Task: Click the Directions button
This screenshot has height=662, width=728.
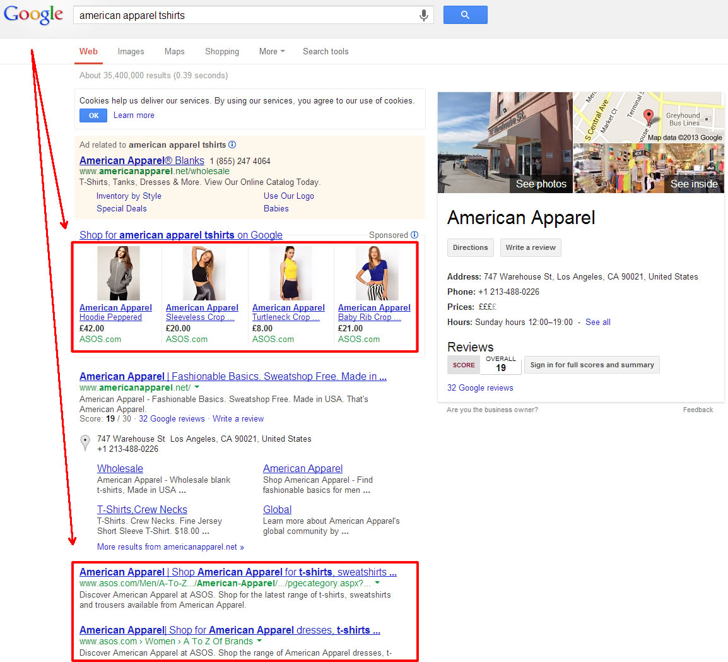Action: pyautogui.click(x=471, y=247)
